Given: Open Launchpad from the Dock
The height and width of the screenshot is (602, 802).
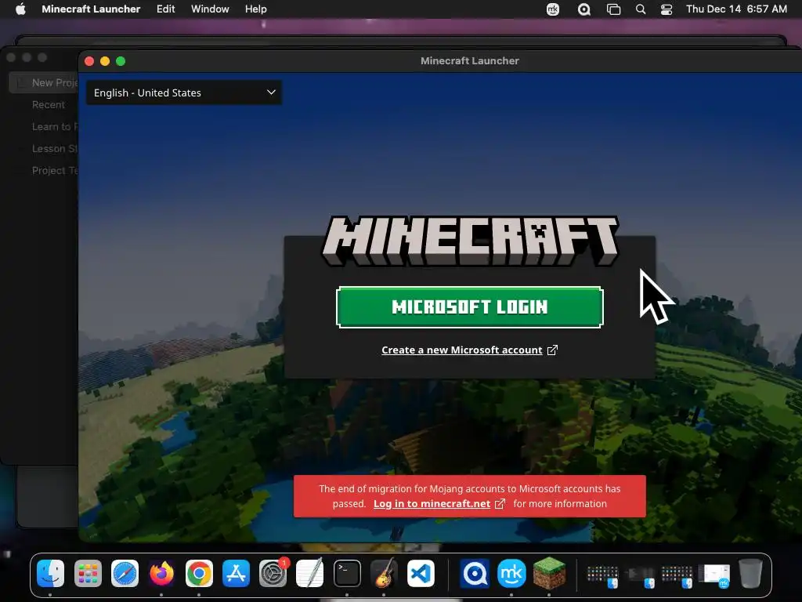Looking at the screenshot, I should point(88,573).
